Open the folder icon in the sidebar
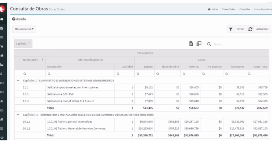Viewport: 272px width, 153px height. [x=2, y=110]
